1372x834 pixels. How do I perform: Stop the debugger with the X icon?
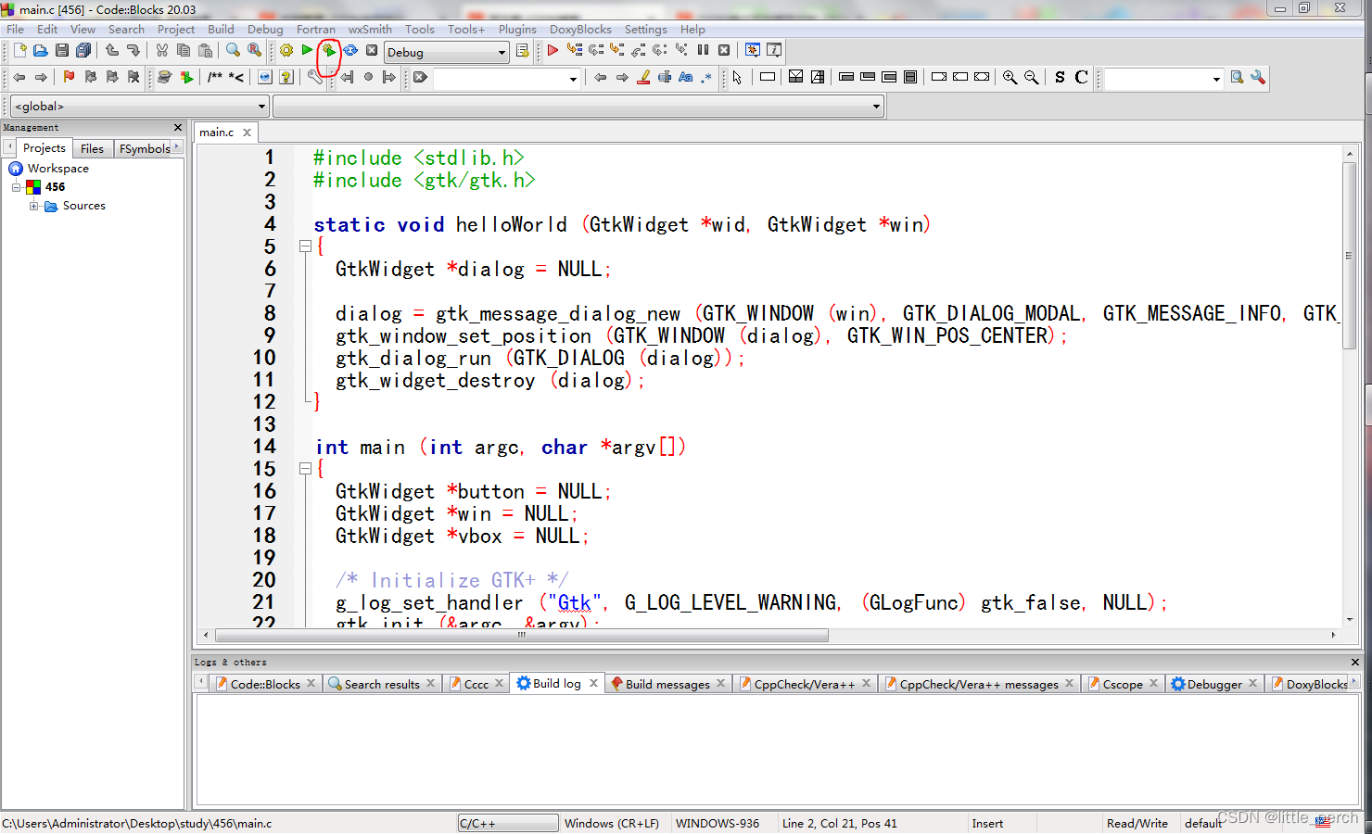pyautogui.click(x=724, y=51)
